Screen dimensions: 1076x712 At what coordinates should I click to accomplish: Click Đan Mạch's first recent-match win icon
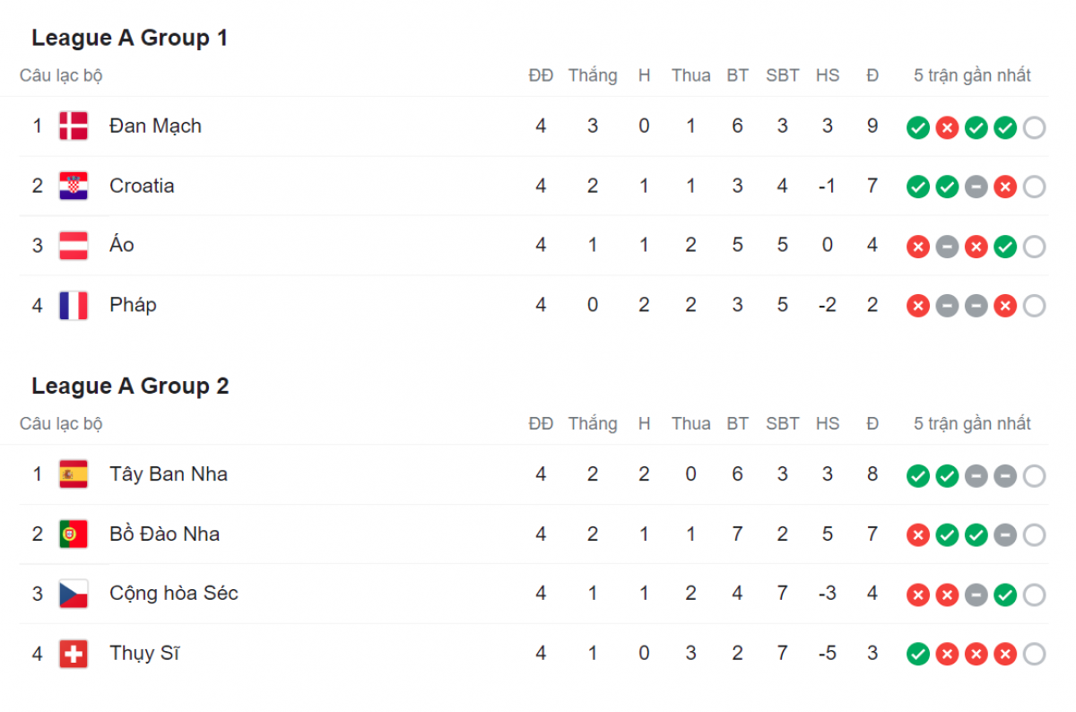[x=918, y=127]
